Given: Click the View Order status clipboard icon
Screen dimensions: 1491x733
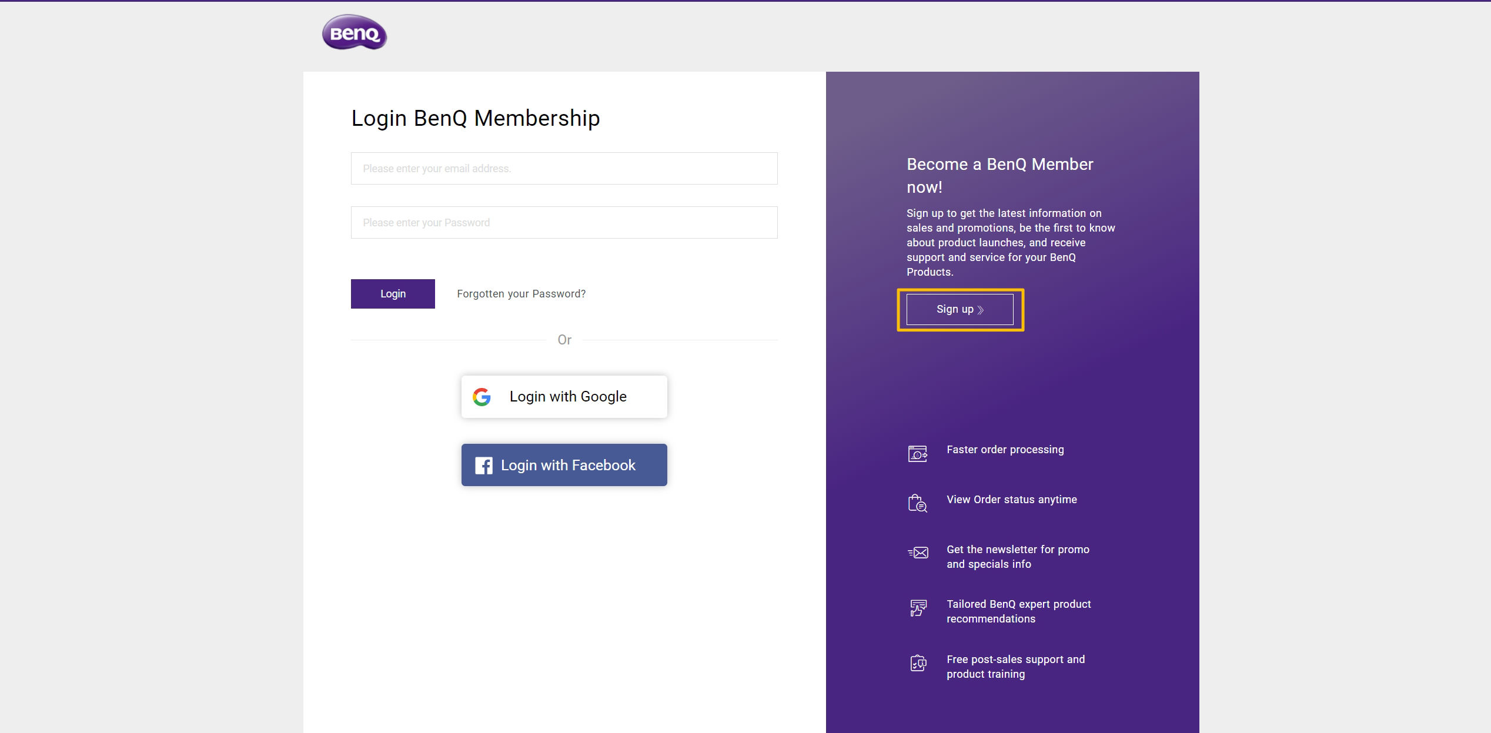Looking at the screenshot, I should click(x=917, y=503).
